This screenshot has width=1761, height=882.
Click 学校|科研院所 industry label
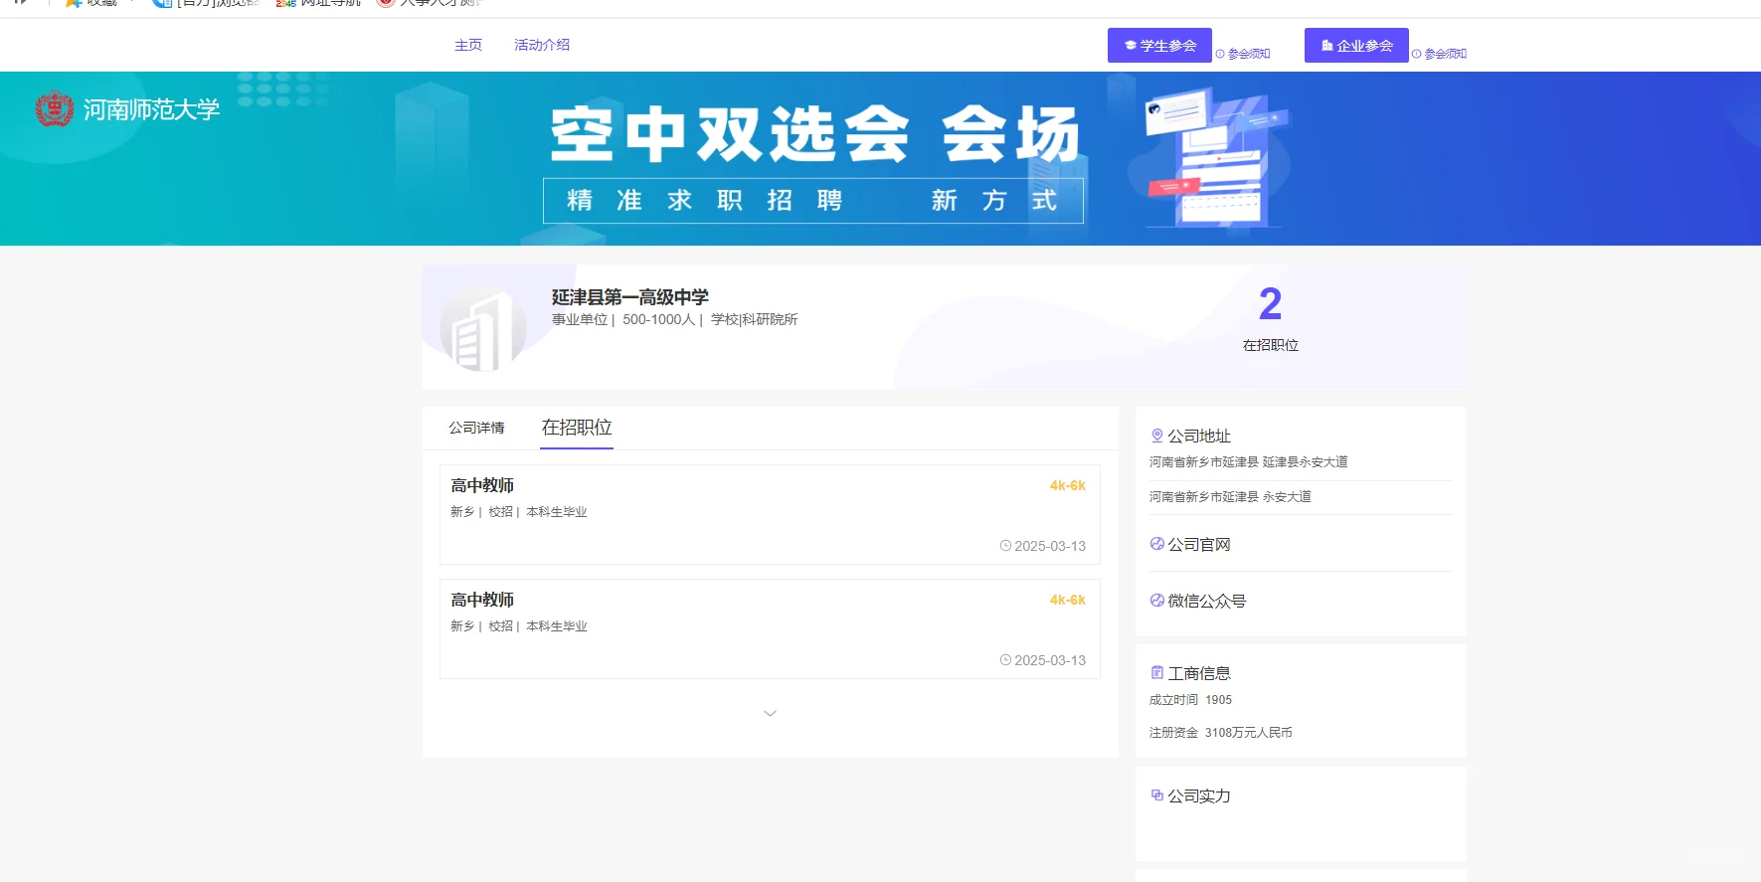[754, 319]
